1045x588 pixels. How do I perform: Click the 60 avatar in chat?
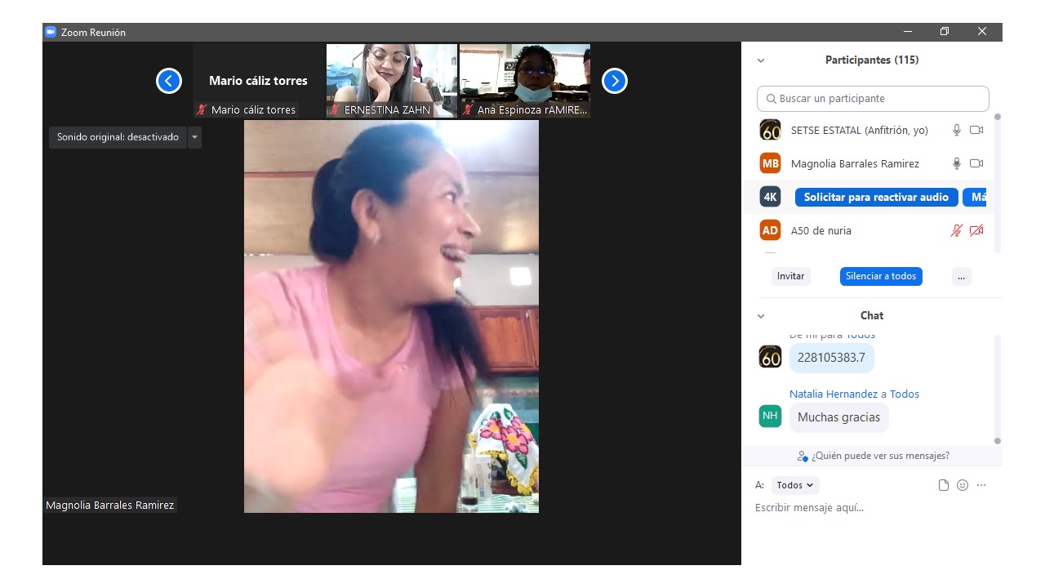tap(770, 357)
